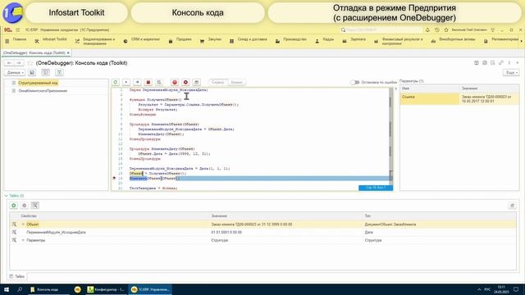Open the Данные dropdown menu

click(15, 73)
